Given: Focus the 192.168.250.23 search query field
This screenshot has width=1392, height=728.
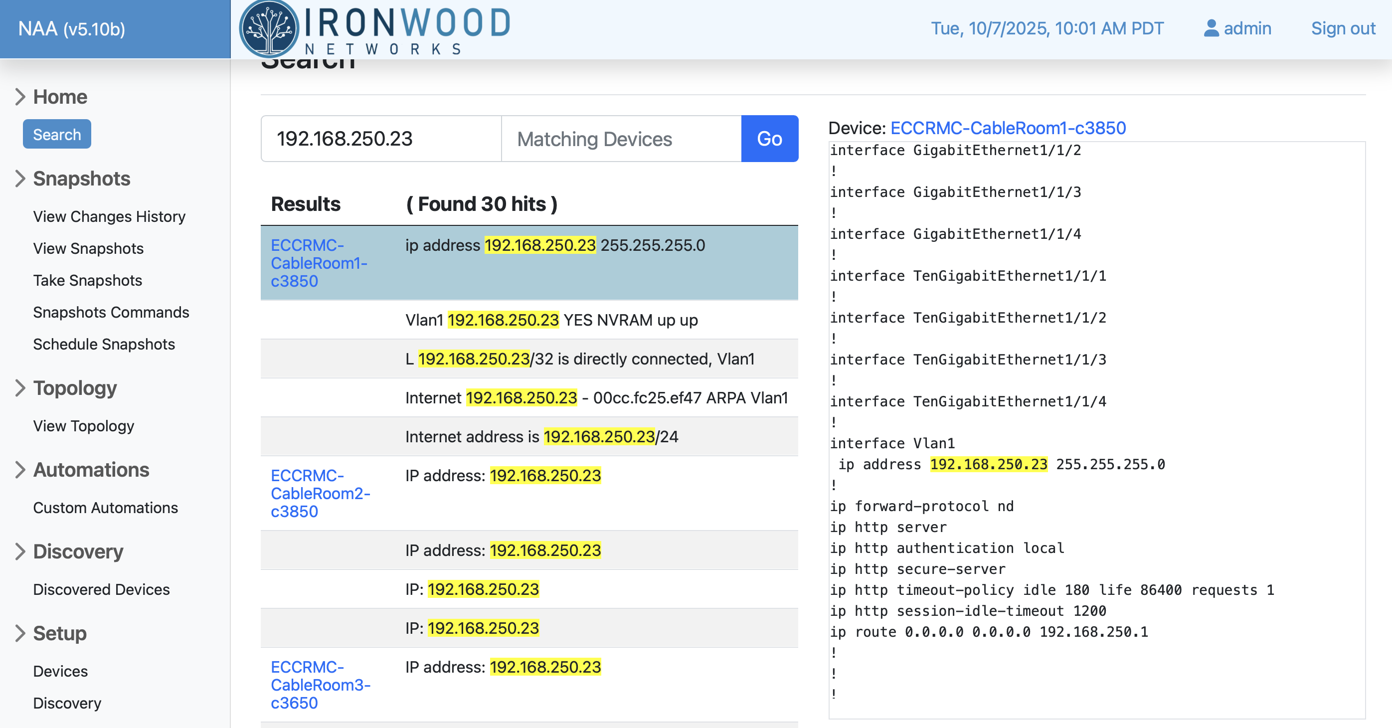Looking at the screenshot, I should (x=380, y=138).
